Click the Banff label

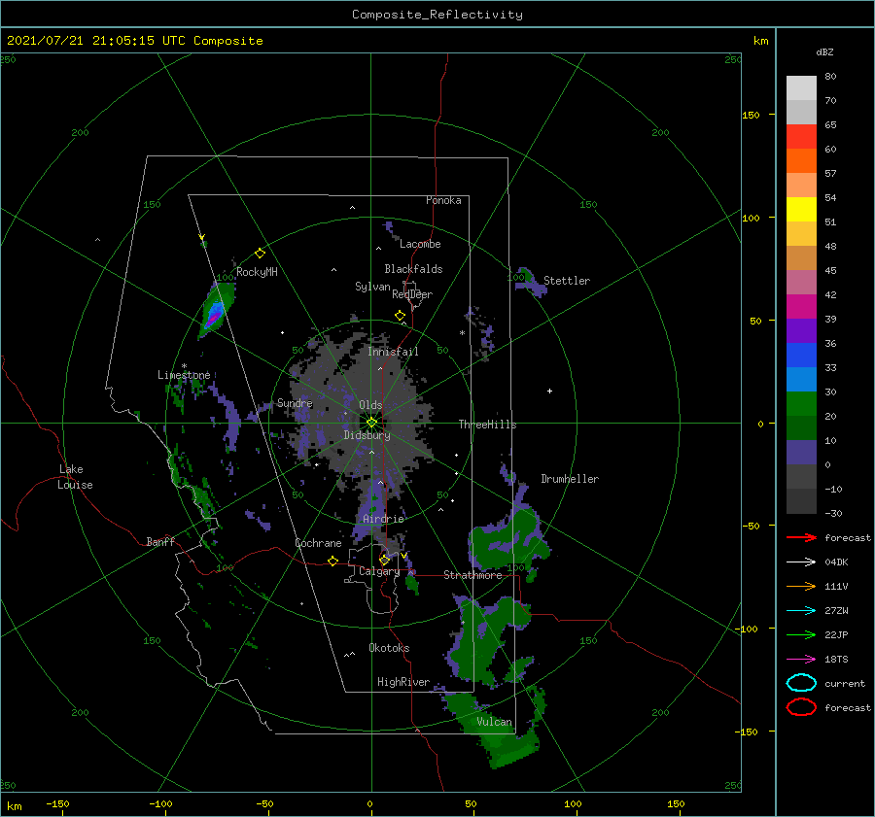click(160, 542)
